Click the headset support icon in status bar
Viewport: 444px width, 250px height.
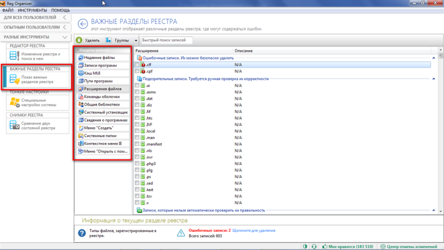click(x=314, y=247)
